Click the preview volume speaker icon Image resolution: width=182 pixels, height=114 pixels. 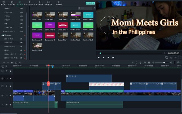(175, 58)
